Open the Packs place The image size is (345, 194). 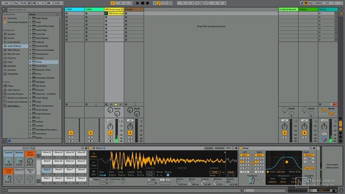click(x=10, y=86)
